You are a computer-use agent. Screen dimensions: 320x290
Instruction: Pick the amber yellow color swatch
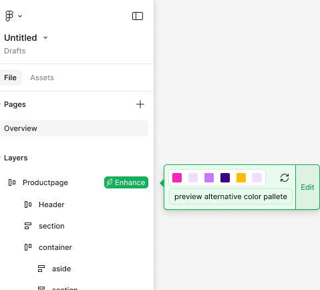click(x=241, y=178)
